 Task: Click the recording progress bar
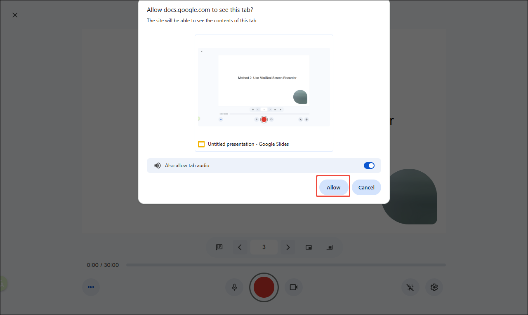(x=285, y=265)
